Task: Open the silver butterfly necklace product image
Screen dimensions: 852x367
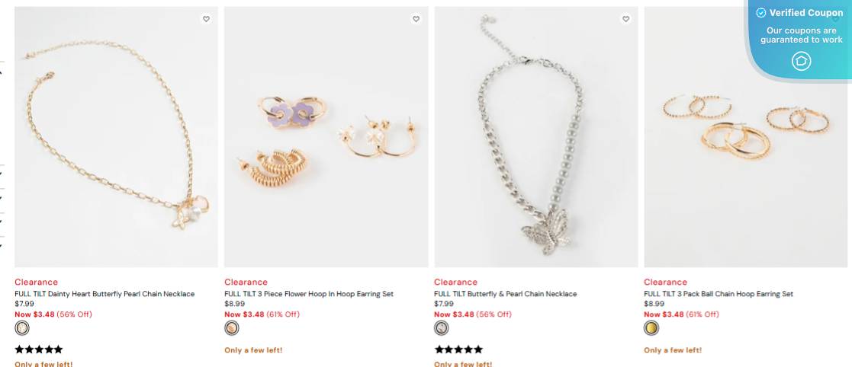Action: (535, 137)
